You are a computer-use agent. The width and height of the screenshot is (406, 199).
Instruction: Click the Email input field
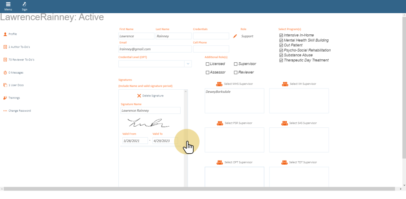tap(155, 49)
